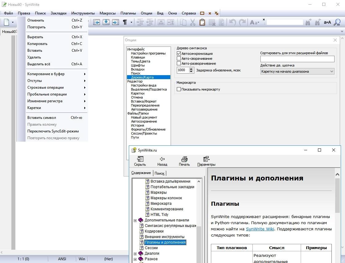This screenshot has height=263, width=345.
Task: Open Копирование в буфер submenu
Action: coord(57,74)
